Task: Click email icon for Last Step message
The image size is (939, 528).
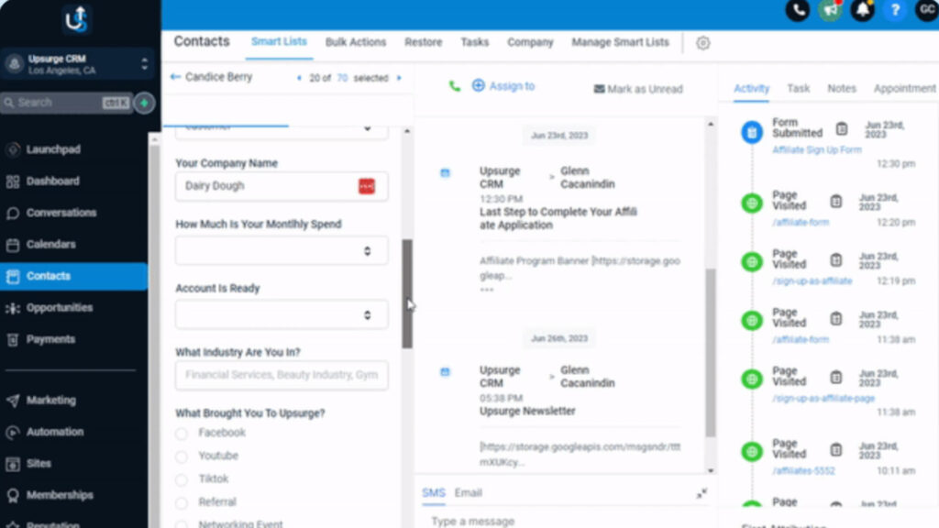Action: [x=445, y=173]
